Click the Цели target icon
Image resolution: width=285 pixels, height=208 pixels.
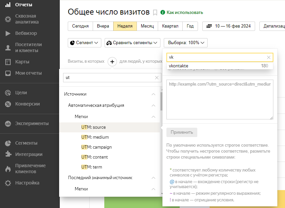point(8,93)
